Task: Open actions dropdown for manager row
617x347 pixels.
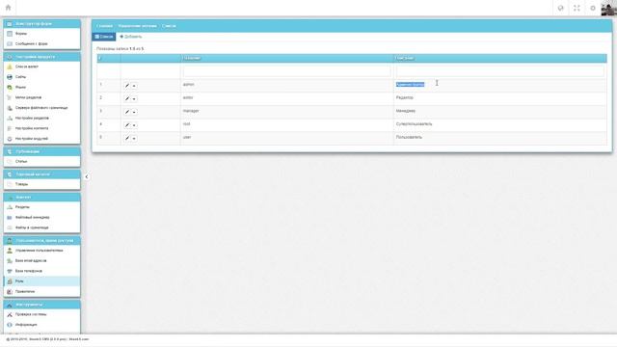Action: coord(134,112)
